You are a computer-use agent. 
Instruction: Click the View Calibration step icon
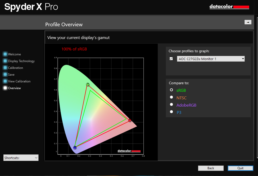tap(5, 81)
